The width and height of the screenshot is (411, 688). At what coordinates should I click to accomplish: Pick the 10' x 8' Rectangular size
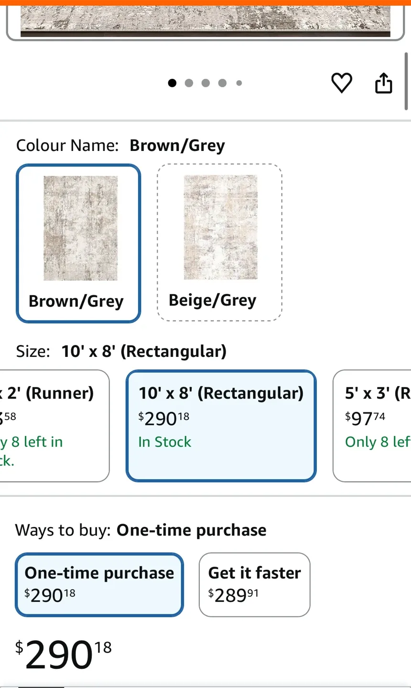pos(220,425)
